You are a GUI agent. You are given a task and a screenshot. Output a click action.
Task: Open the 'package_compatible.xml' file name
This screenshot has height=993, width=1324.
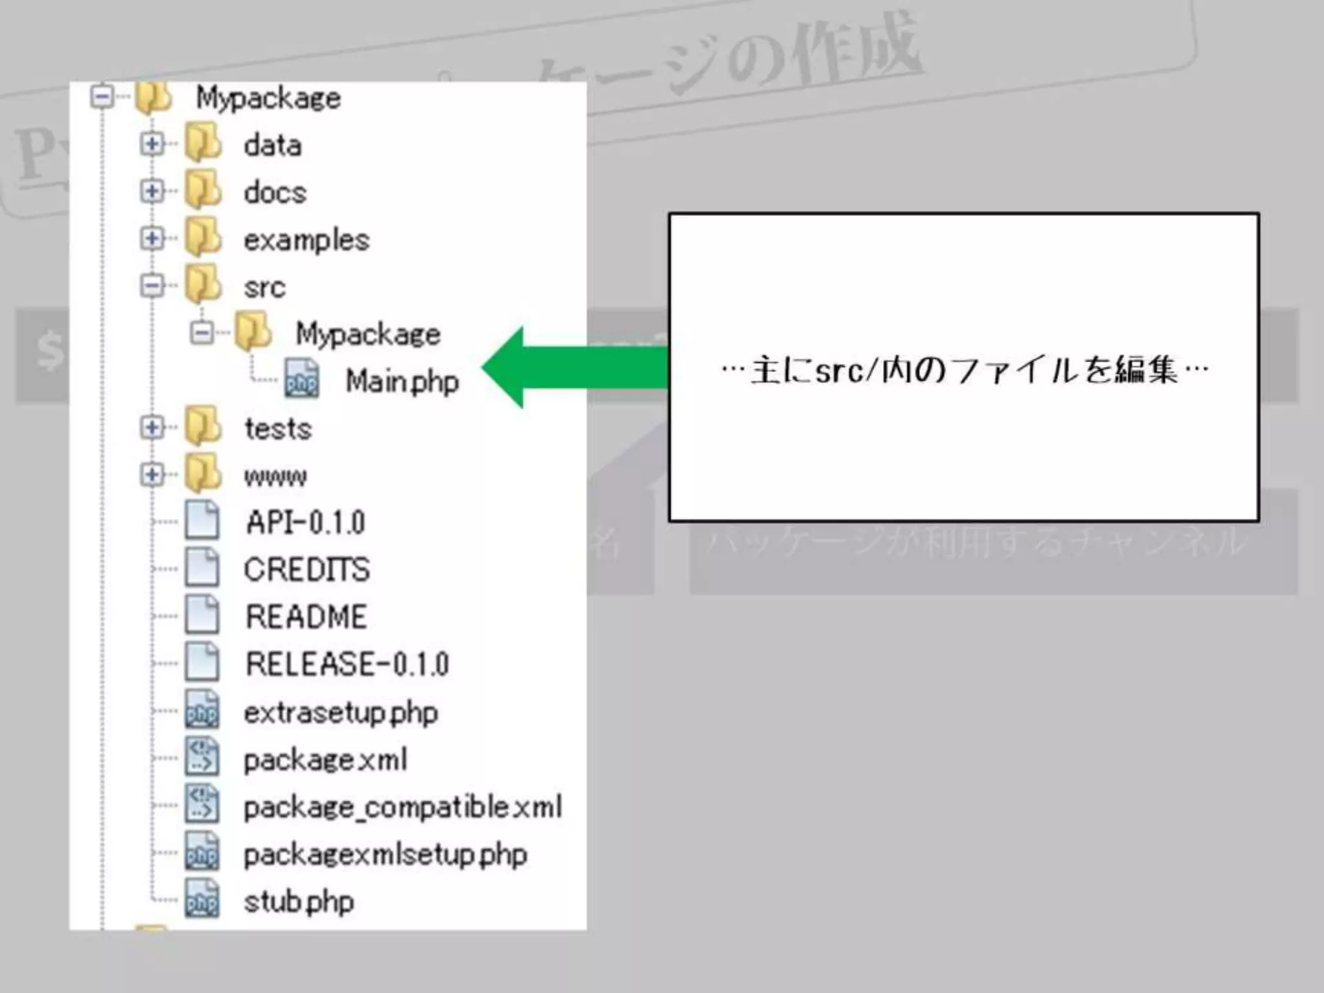click(403, 807)
